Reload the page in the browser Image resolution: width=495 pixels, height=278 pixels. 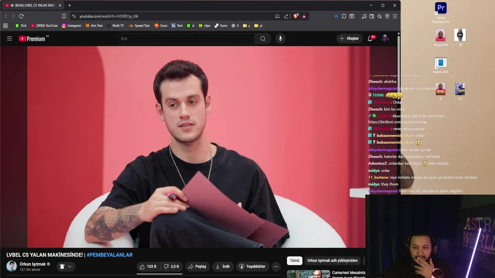21,16
